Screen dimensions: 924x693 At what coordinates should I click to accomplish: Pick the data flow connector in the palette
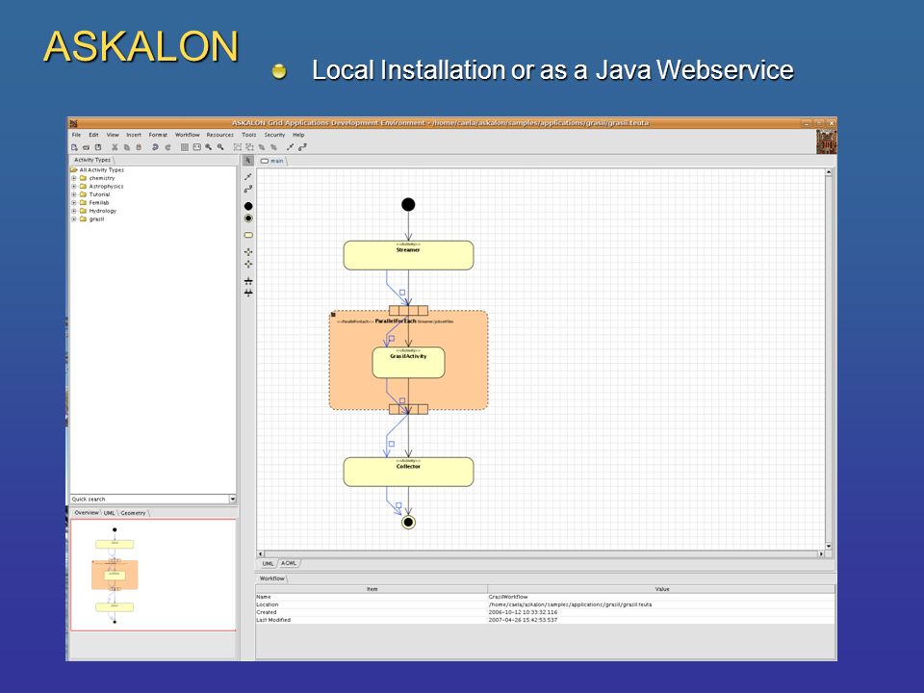[248, 190]
